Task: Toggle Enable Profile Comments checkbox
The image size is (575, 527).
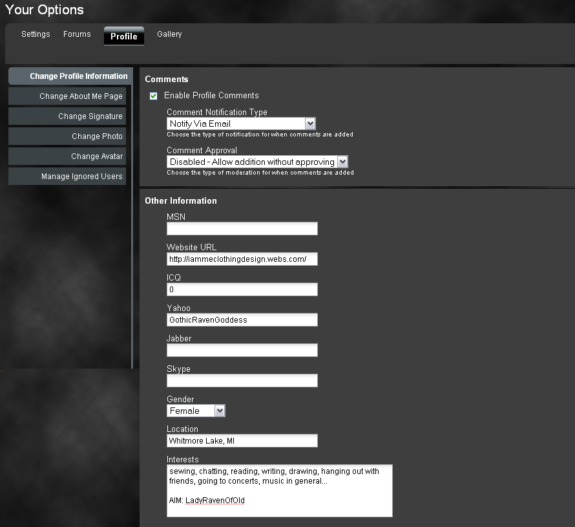Action: pos(154,96)
